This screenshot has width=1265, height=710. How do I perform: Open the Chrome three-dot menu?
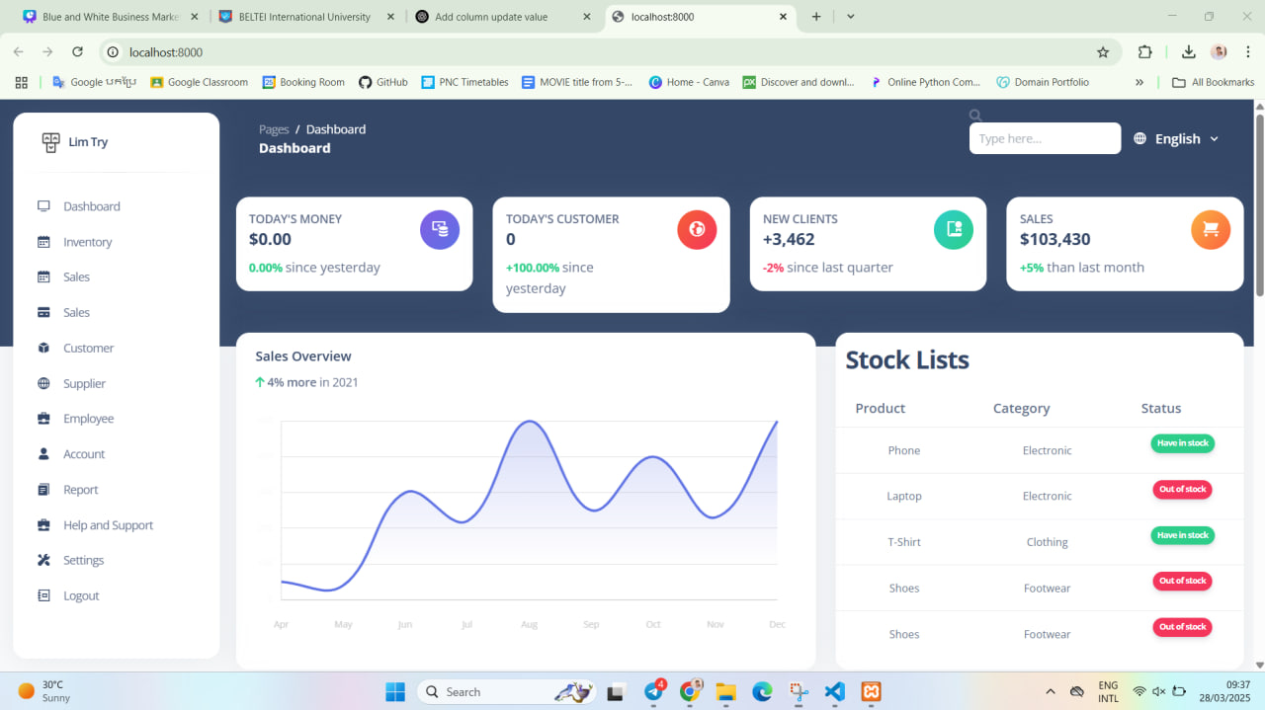click(x=1249, y=52)
